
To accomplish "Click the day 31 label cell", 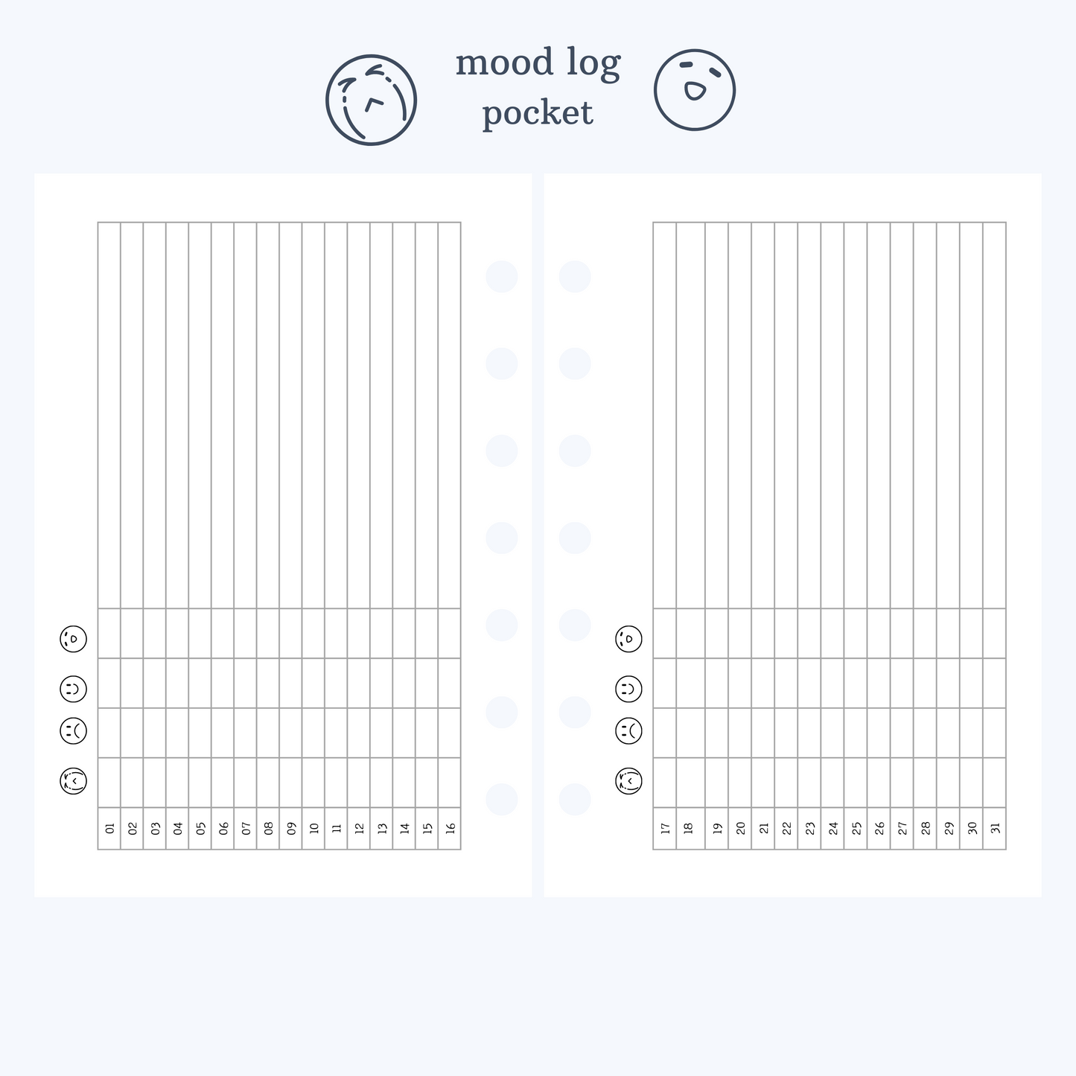I will 995,828.
